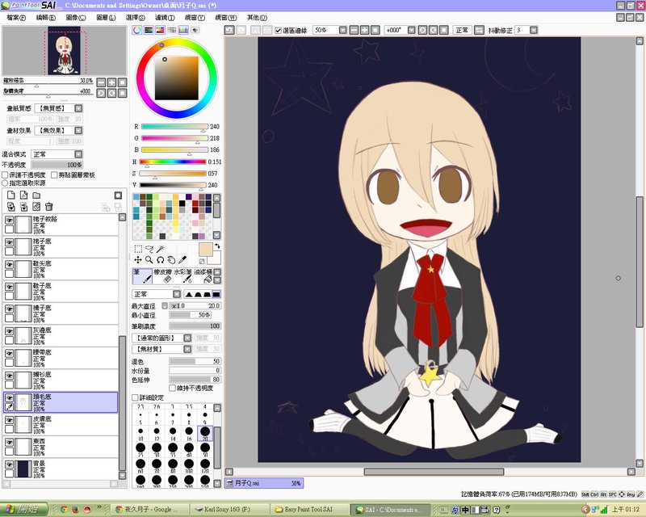Viewport: 646px width, 517px height.
Task: Open the 檔案 menu
Action: 16,18
